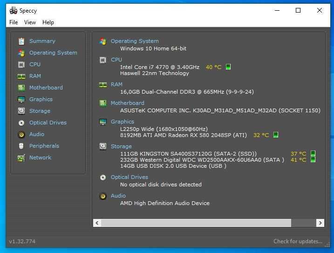
Task: Click the green CPU temperature indicator icon
Action: [x=228, y=67]
